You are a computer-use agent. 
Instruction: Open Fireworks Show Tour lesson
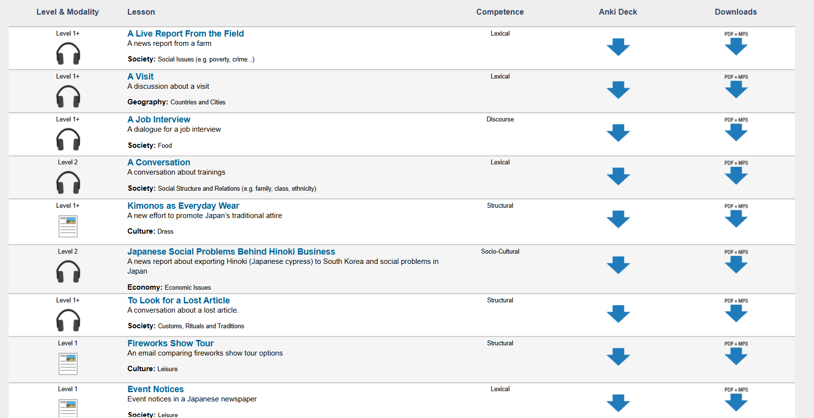(170, 343)
